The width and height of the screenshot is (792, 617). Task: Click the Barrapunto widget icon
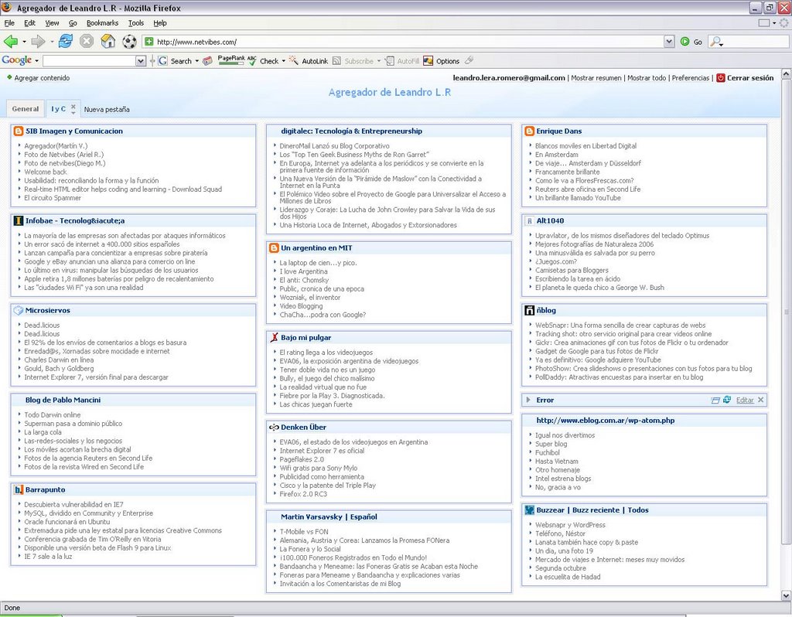pos(19,489)
